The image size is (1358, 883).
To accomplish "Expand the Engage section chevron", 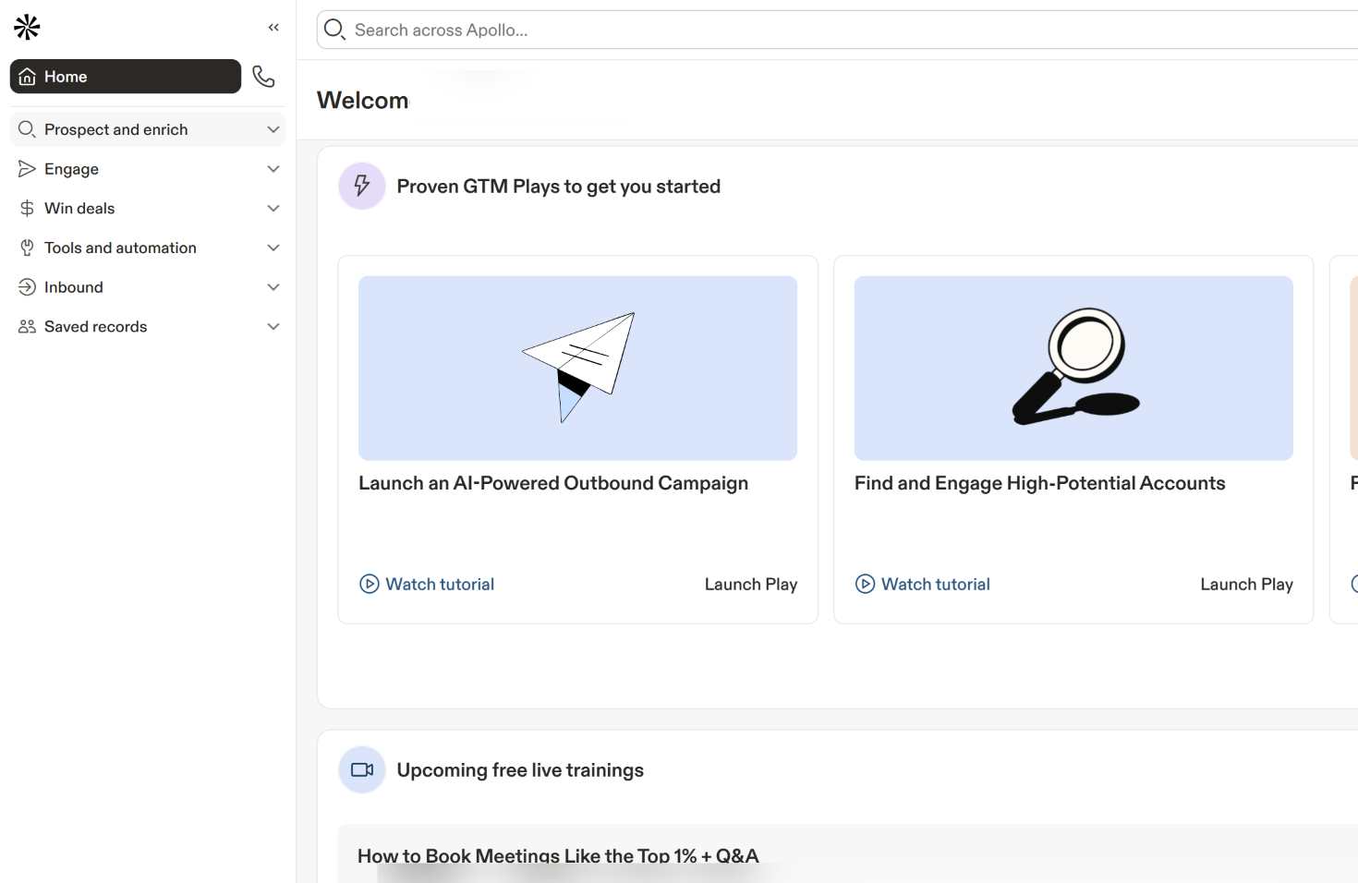I will click(273, 169).
